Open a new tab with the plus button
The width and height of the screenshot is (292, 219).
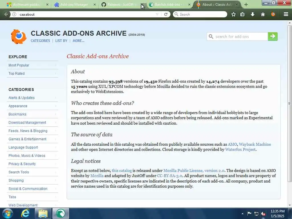click(x=246, y=5)
